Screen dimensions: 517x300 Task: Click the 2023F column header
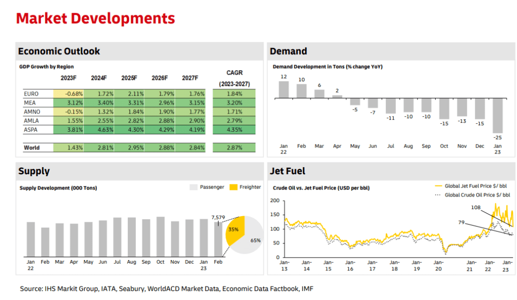pos(68,78)
